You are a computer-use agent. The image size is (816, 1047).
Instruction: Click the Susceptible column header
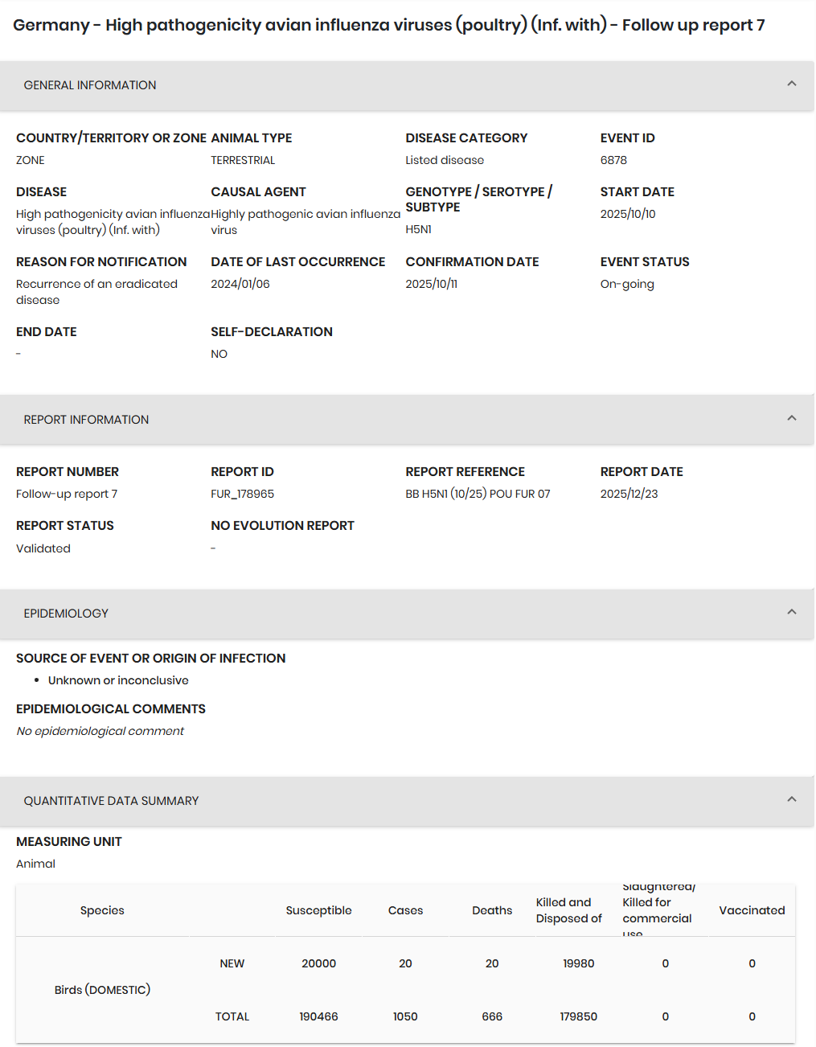pyautogui.click(x=319, y=910)
